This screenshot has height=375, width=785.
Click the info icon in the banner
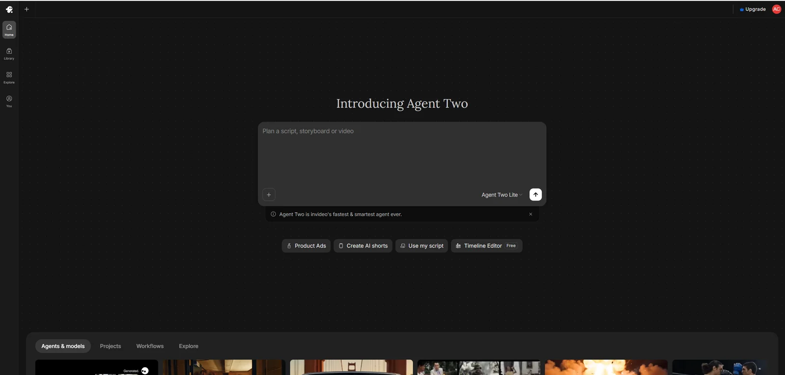tap(273, 214)
